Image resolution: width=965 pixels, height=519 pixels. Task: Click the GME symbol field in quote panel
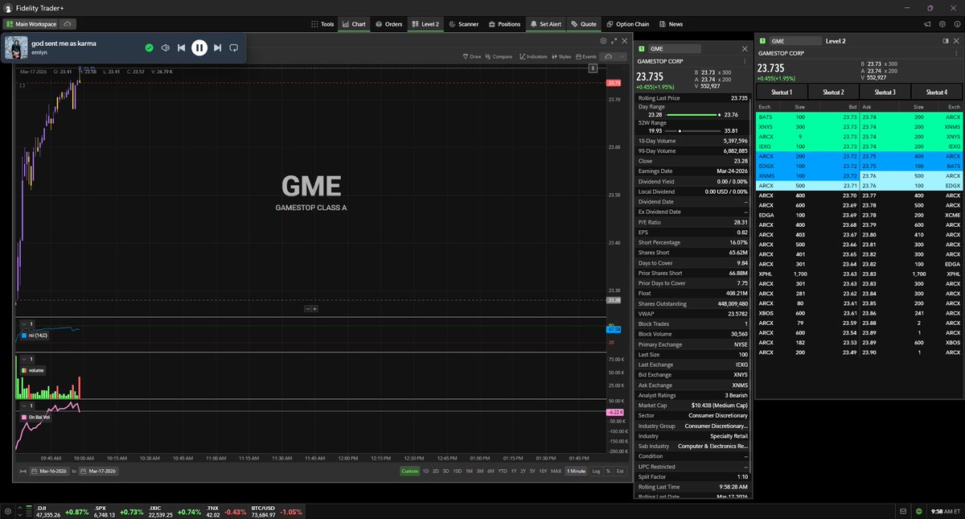pyautogui.click(x=674, y=49)
